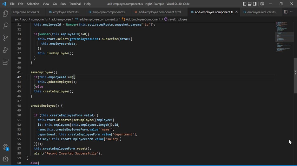Image resolution: width=297 pixels, height=166 pixels.
Task: Open the Terminal menu
Action: [x=75, y=4]
